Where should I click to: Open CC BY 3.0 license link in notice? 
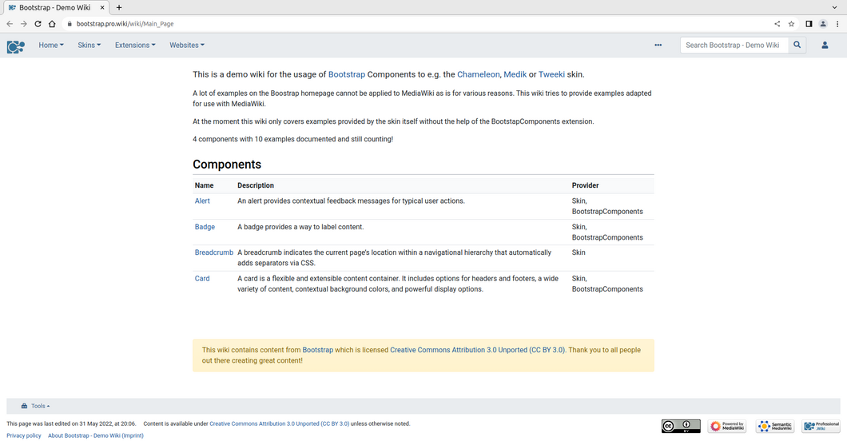pyautogui.click(x=478, y=350)
